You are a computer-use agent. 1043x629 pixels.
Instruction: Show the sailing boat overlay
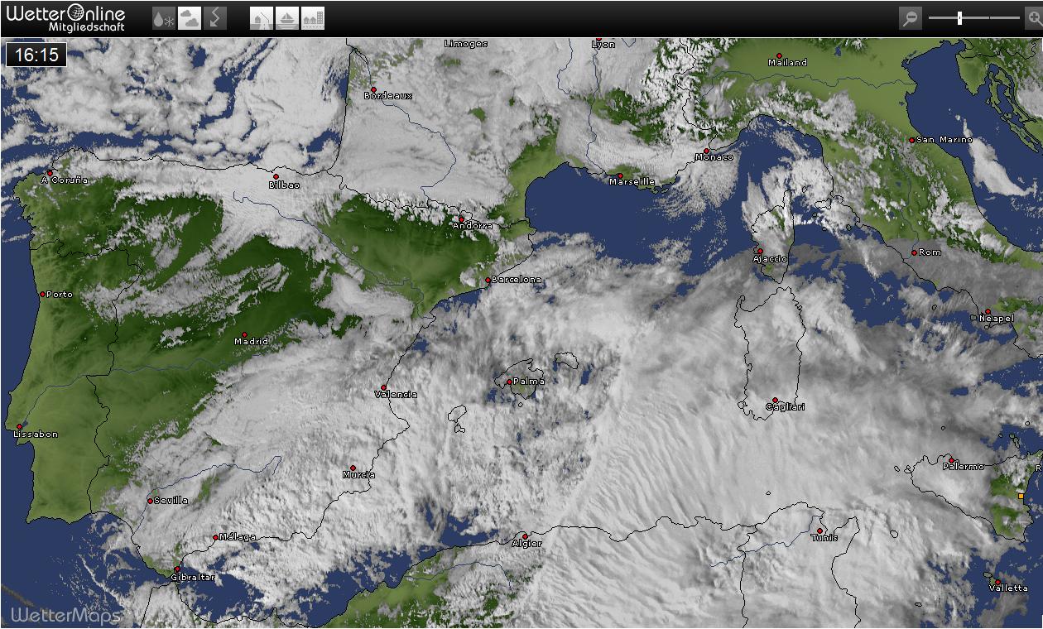pos(287,18)
